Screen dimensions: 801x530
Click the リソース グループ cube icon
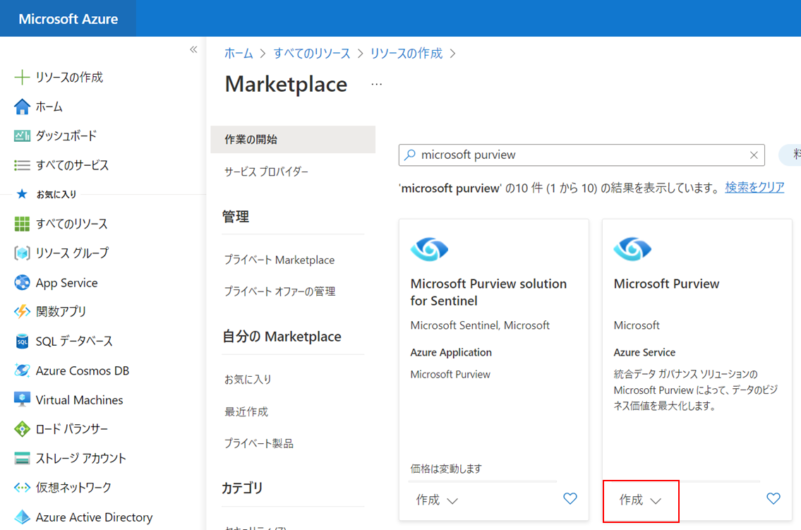point(22,253)
